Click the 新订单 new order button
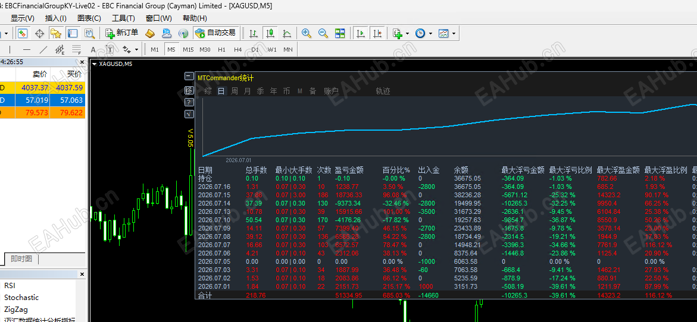 (122, 33)
